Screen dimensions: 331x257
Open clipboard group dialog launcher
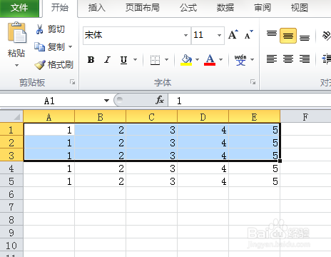72,82
